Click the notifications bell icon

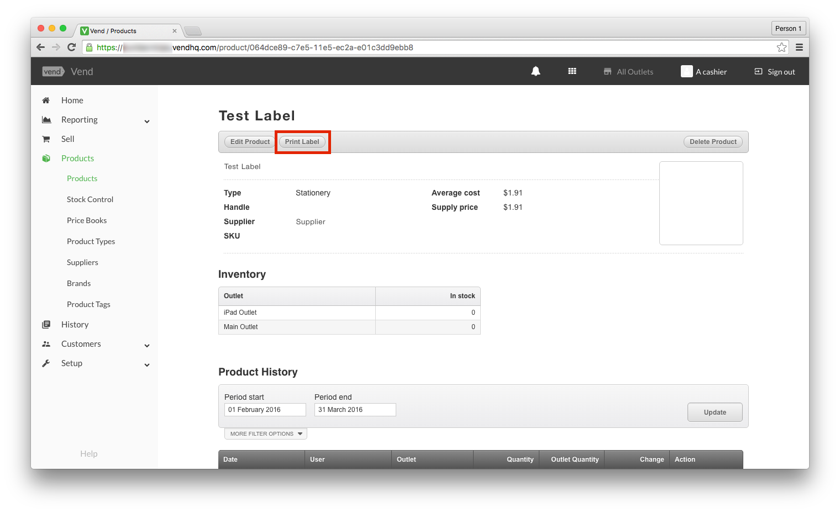(535, 71)
